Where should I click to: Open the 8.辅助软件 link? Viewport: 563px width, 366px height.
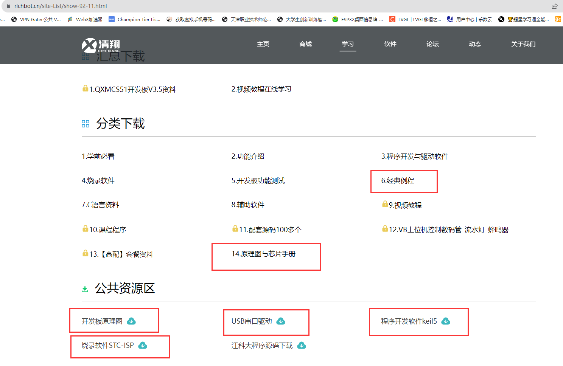[x=248, y=205]
